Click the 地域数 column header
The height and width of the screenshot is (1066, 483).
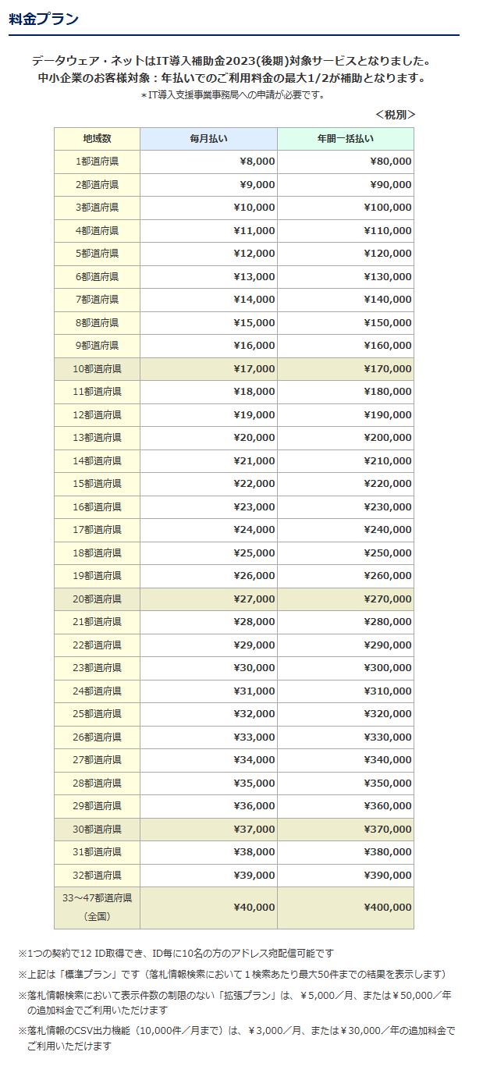(98, 139)
